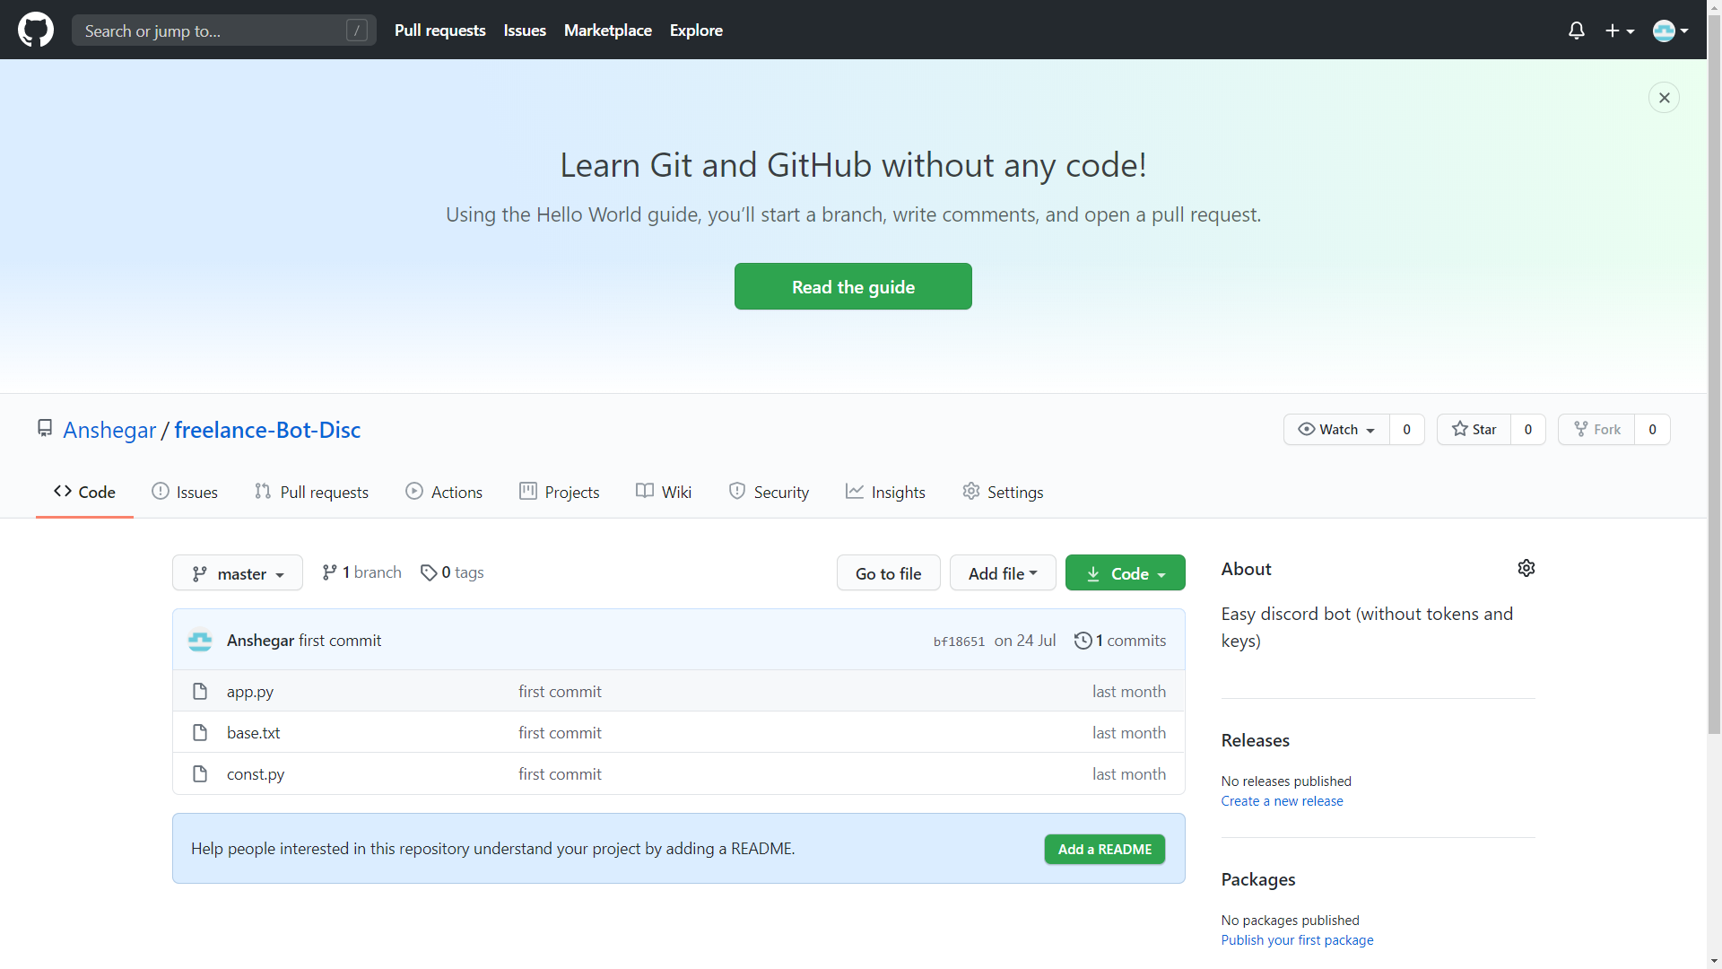Dismiss the Learn Git banner
Image resolution: width=1722 pixels, height=969 pixels.
(x=1664, y=97)
